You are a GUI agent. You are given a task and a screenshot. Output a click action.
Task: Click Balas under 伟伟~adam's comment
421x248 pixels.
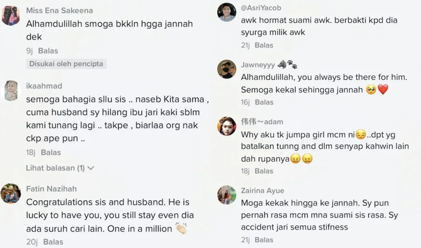[x=264, y=171]
